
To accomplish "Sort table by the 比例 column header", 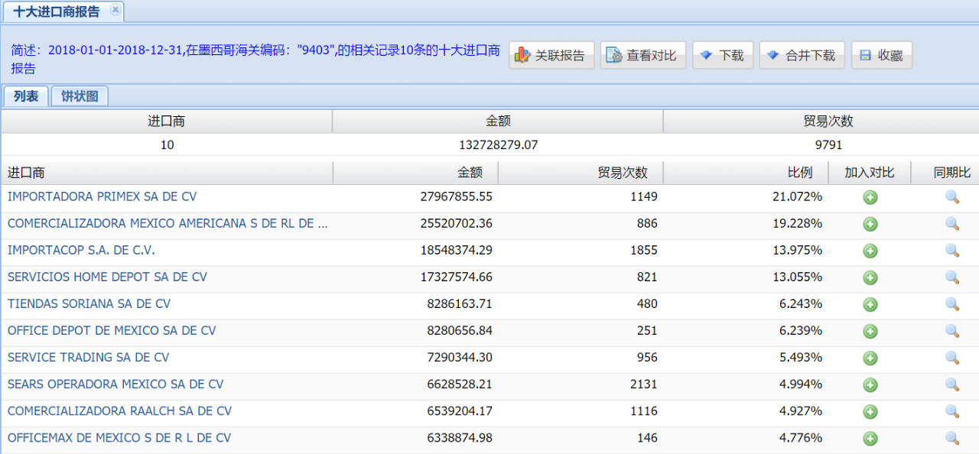I will [x=799, y=173].
